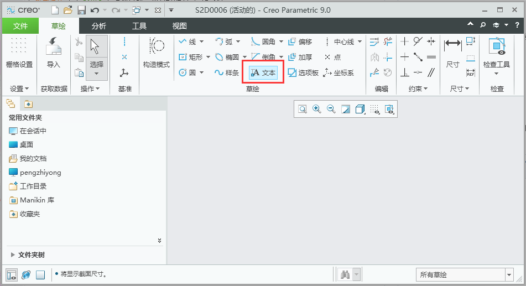The height and width of the screenshot is (286, 526).
Task: Expand the 矩形 rectangle dropdown arrow
Action: (208, 57)
